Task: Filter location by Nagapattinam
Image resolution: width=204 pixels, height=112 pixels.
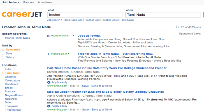Action: [x=14, y=95]
